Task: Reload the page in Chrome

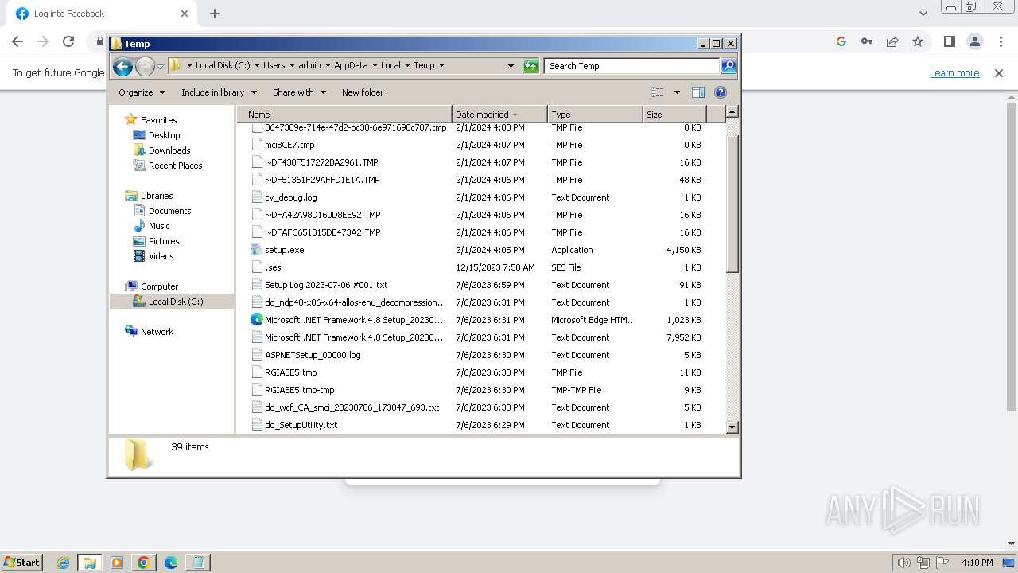Action: pos(68,41)
